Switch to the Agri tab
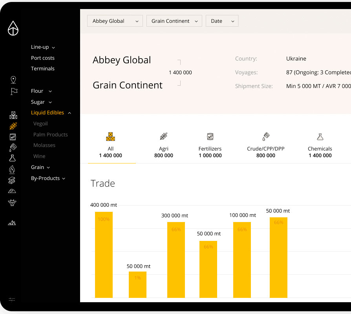The image size is (351, 314). point(164,145)
